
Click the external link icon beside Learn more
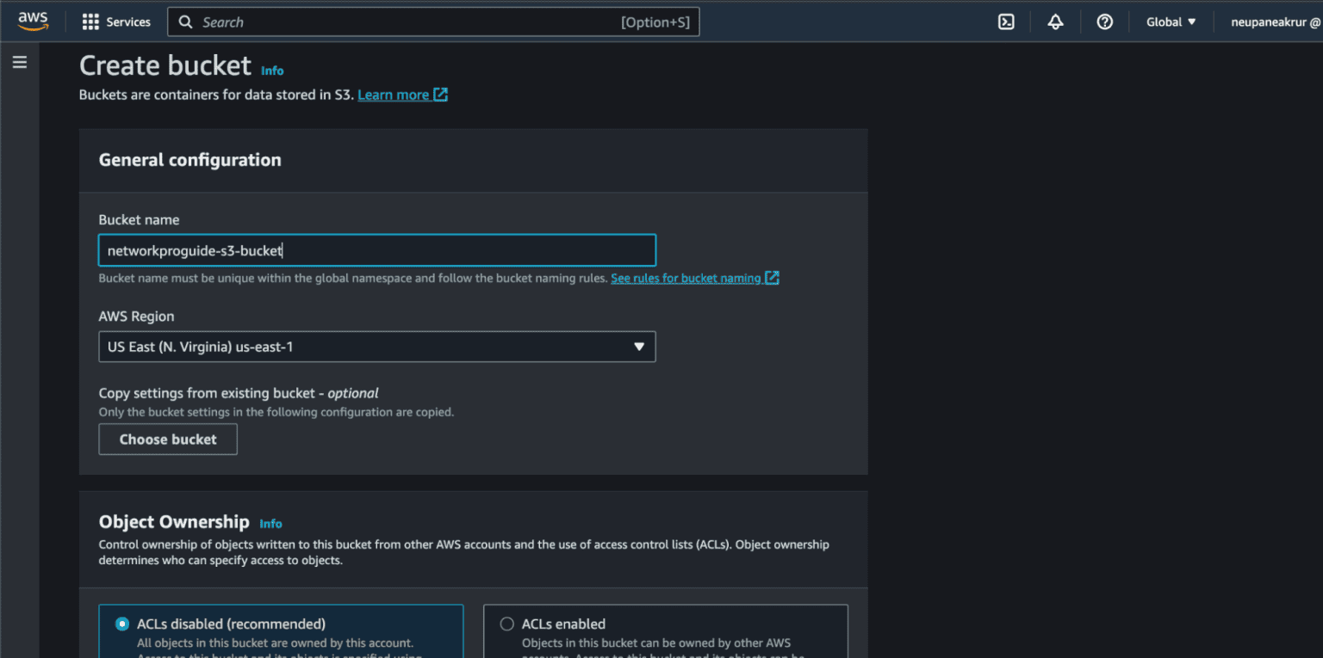(440, 95)
